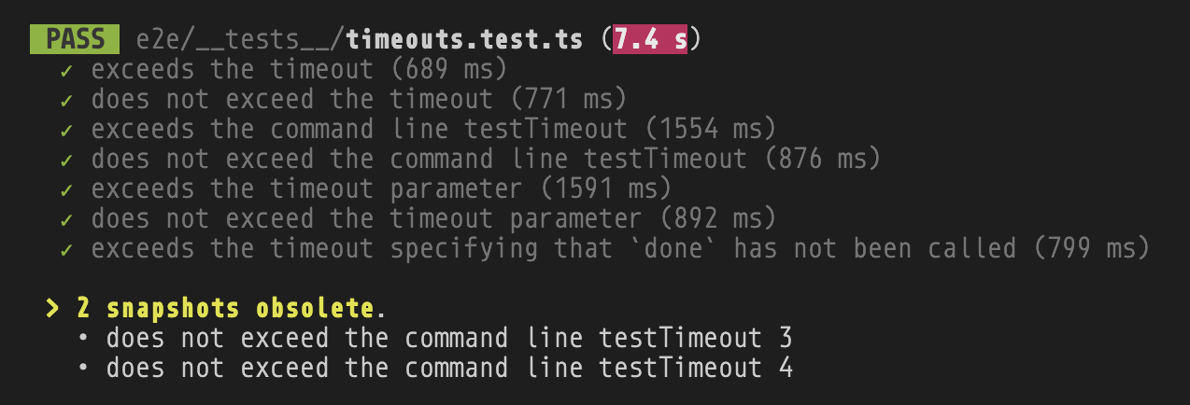Click the green PASS badge
Viewport: 1190px width, 405px height.
[x=75, y=40]
